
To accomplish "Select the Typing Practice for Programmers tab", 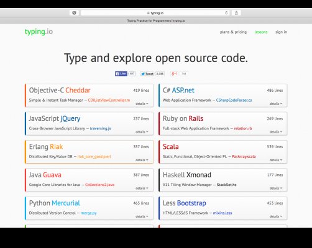I will pyautogui.click(x=156, y=20).
